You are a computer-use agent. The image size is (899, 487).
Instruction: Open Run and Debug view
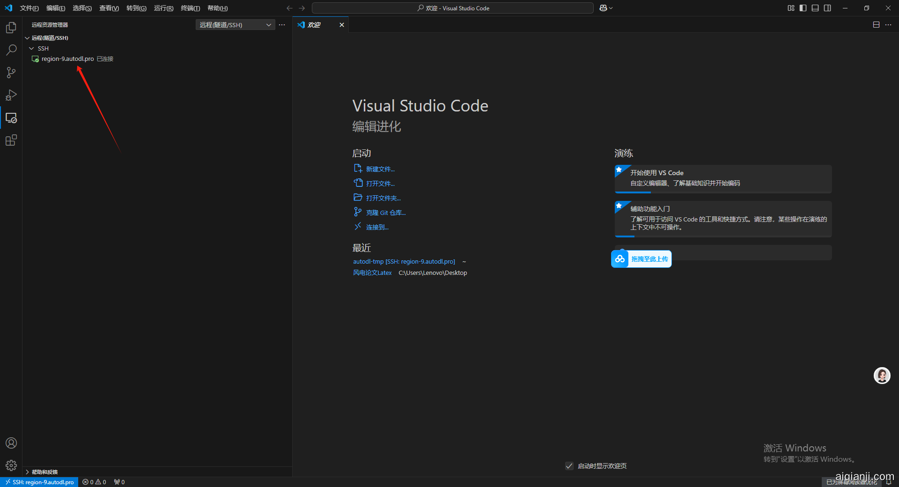(11, 95)
